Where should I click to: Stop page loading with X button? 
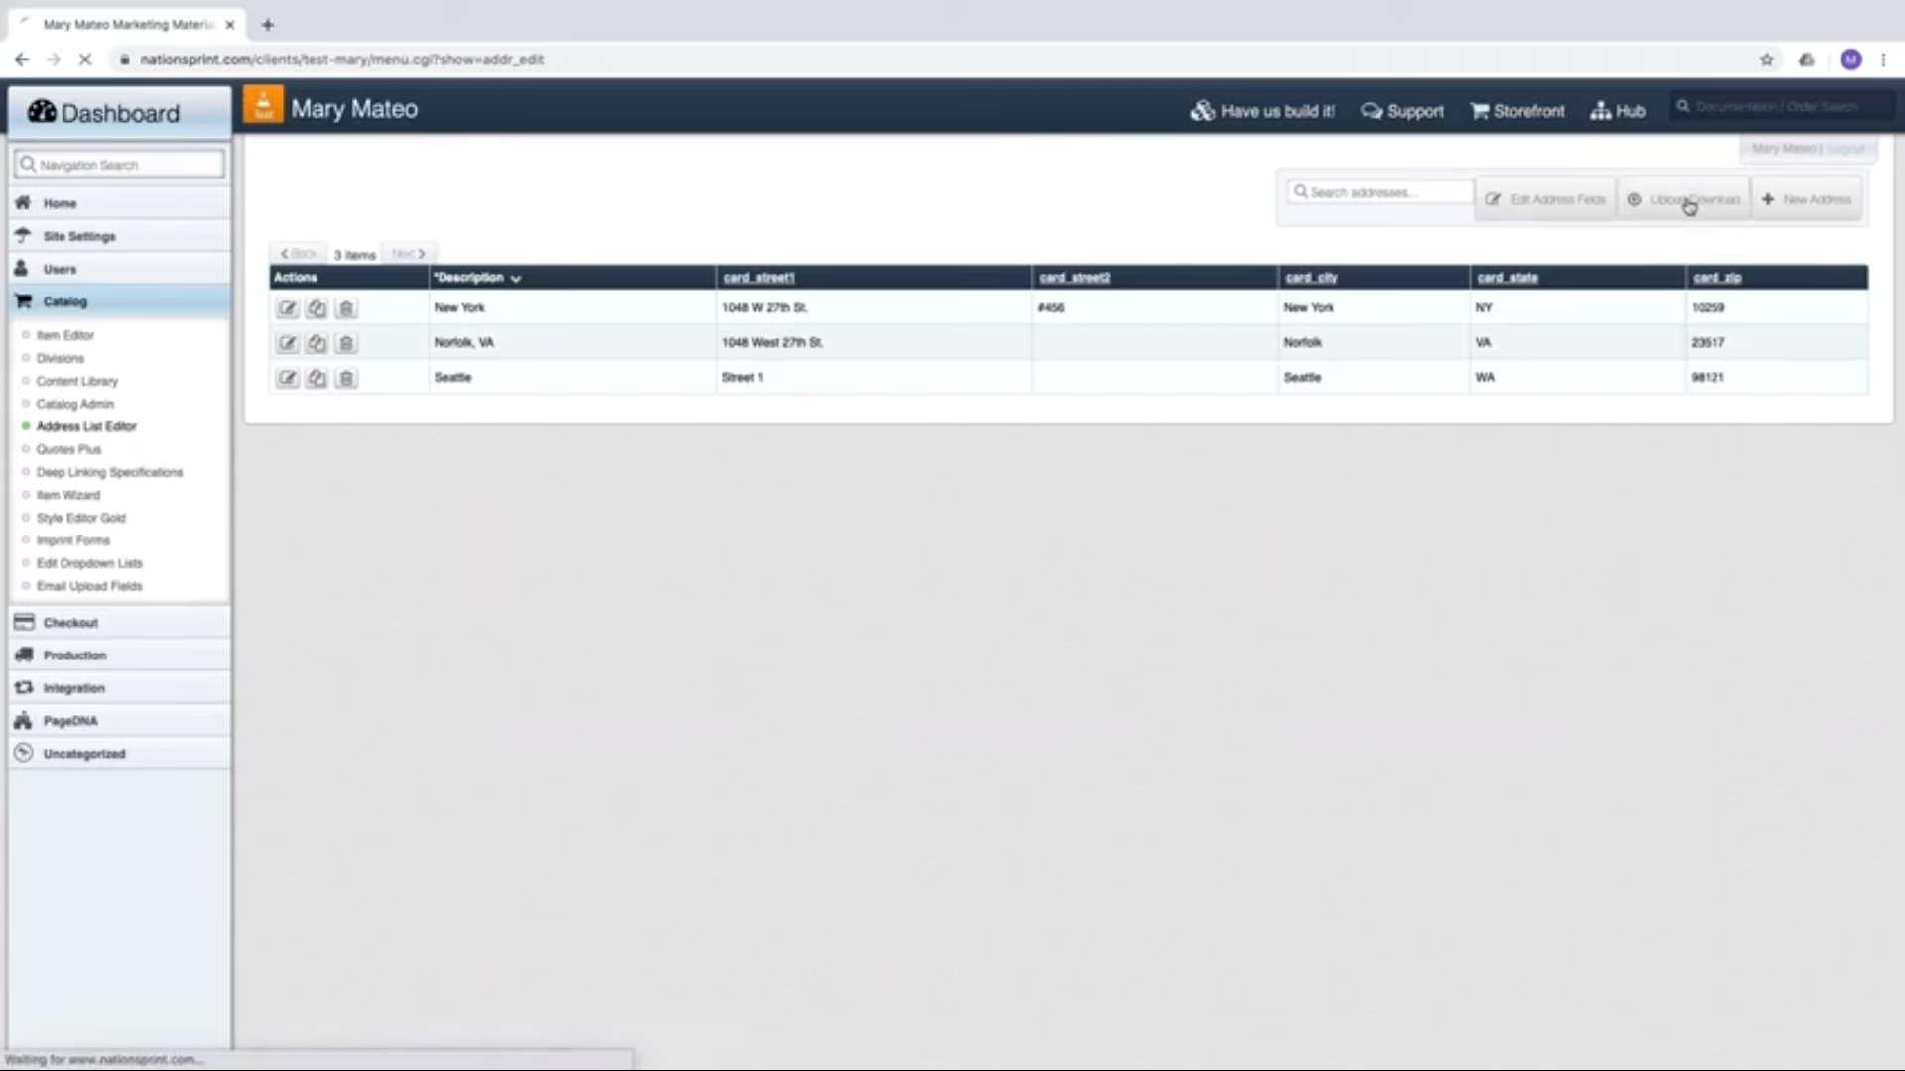[x=85, y=59]
